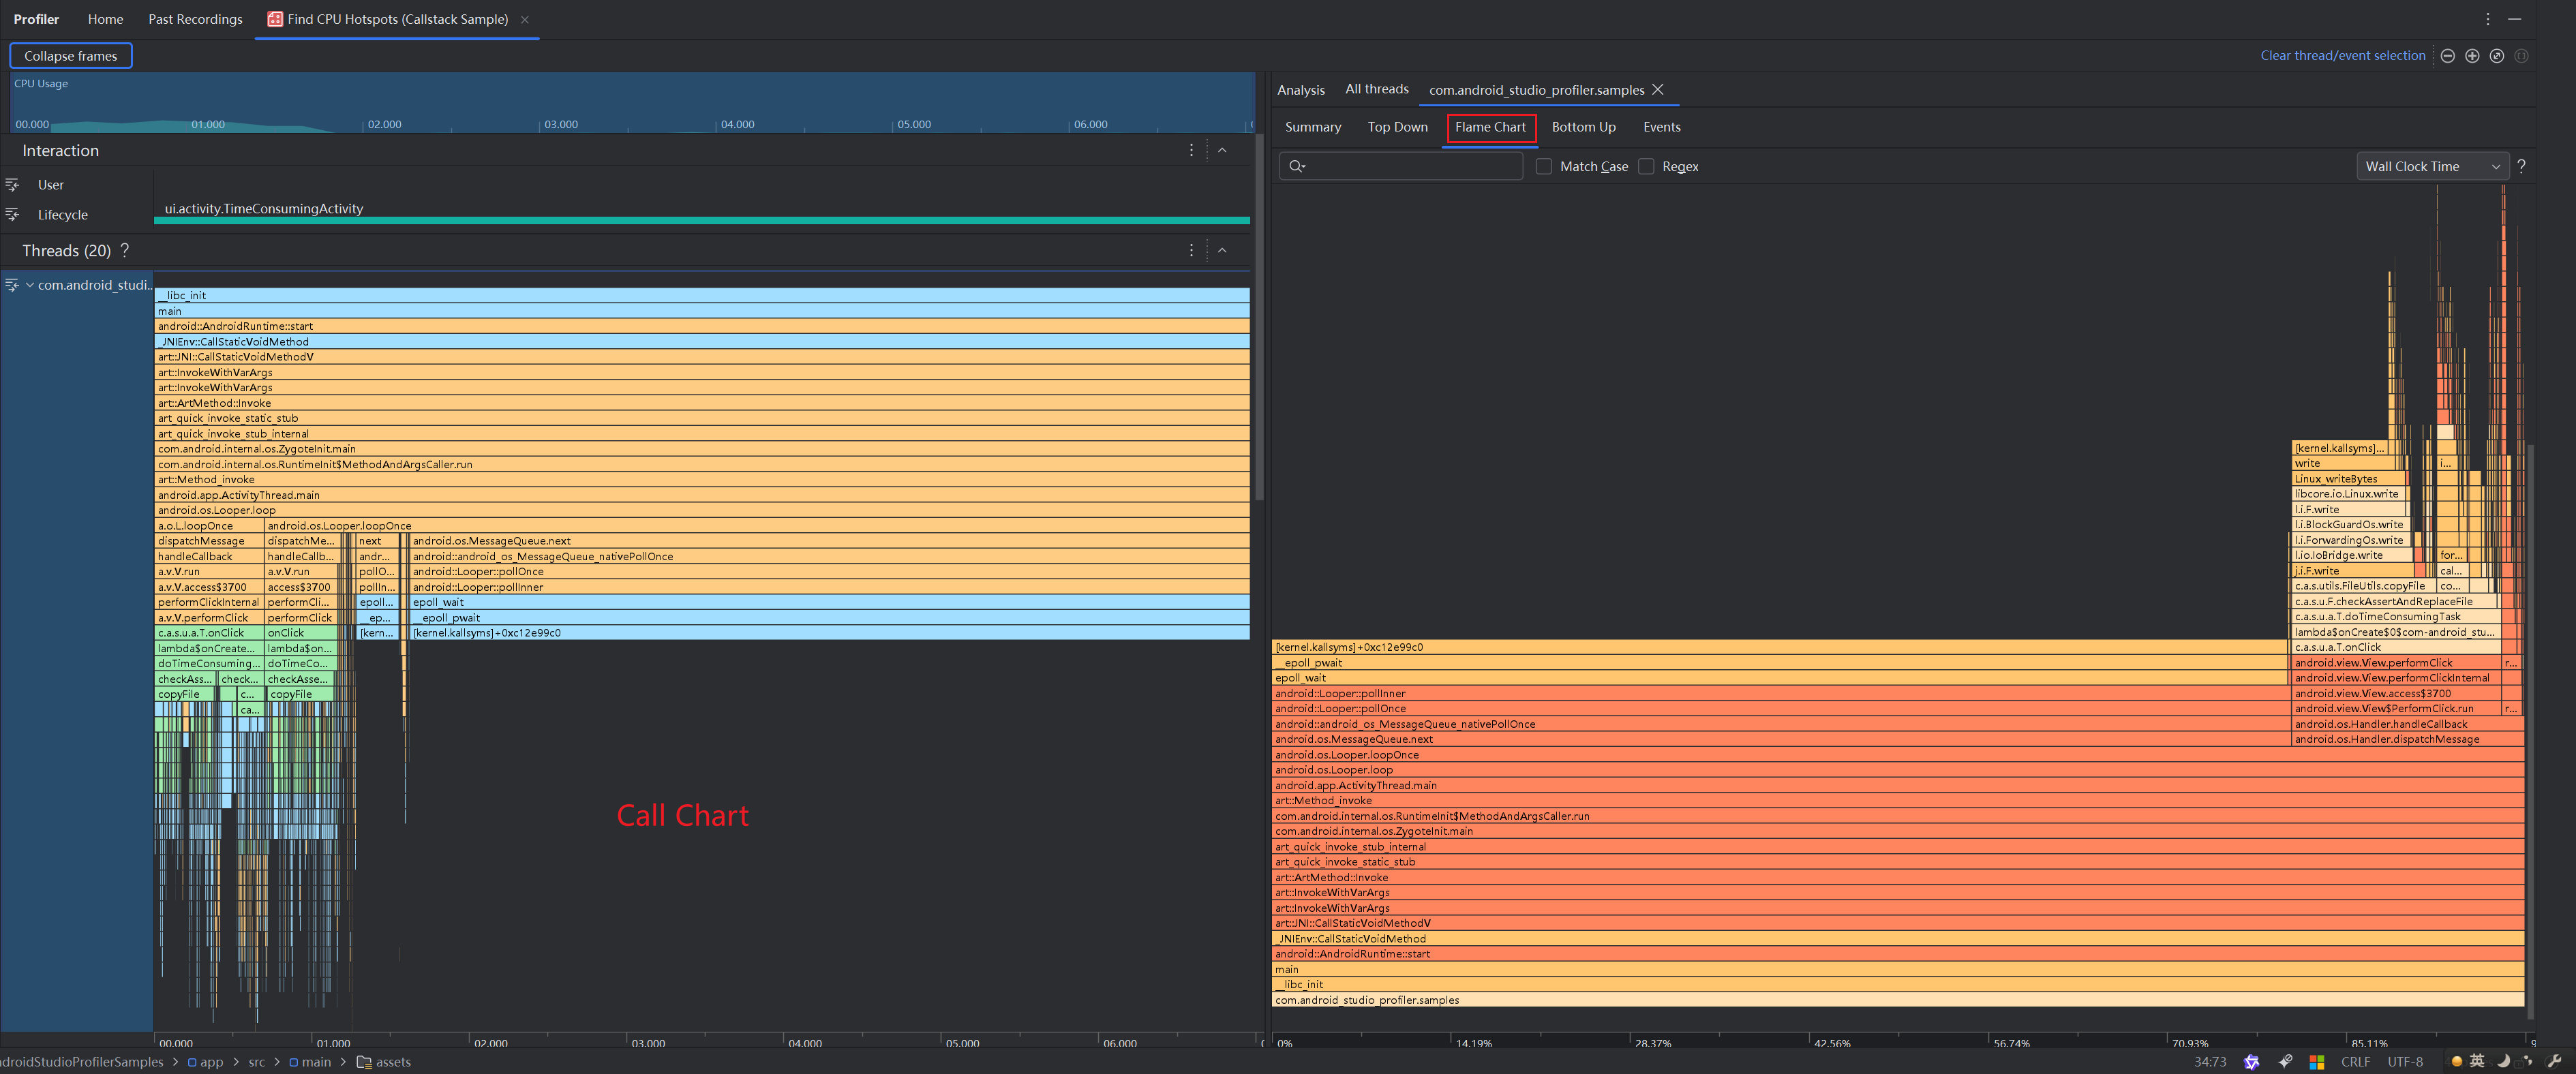Click the help icon beside Wall Clock Time
Viewport: 2576px width, 1074px height.
click(x=2521, y=167)
